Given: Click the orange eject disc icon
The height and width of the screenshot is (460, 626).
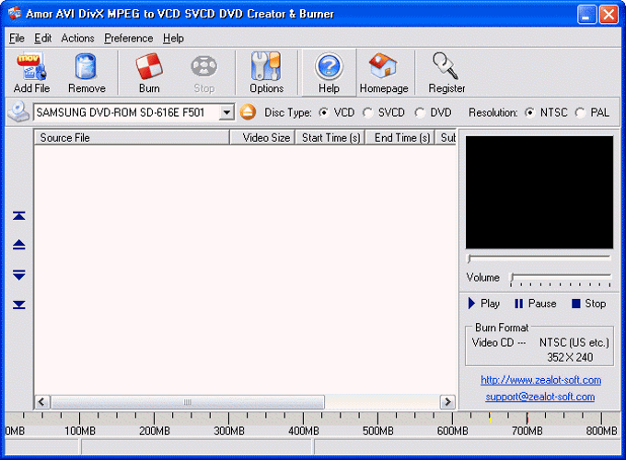Looking at the screenshot, I should 248,112.
